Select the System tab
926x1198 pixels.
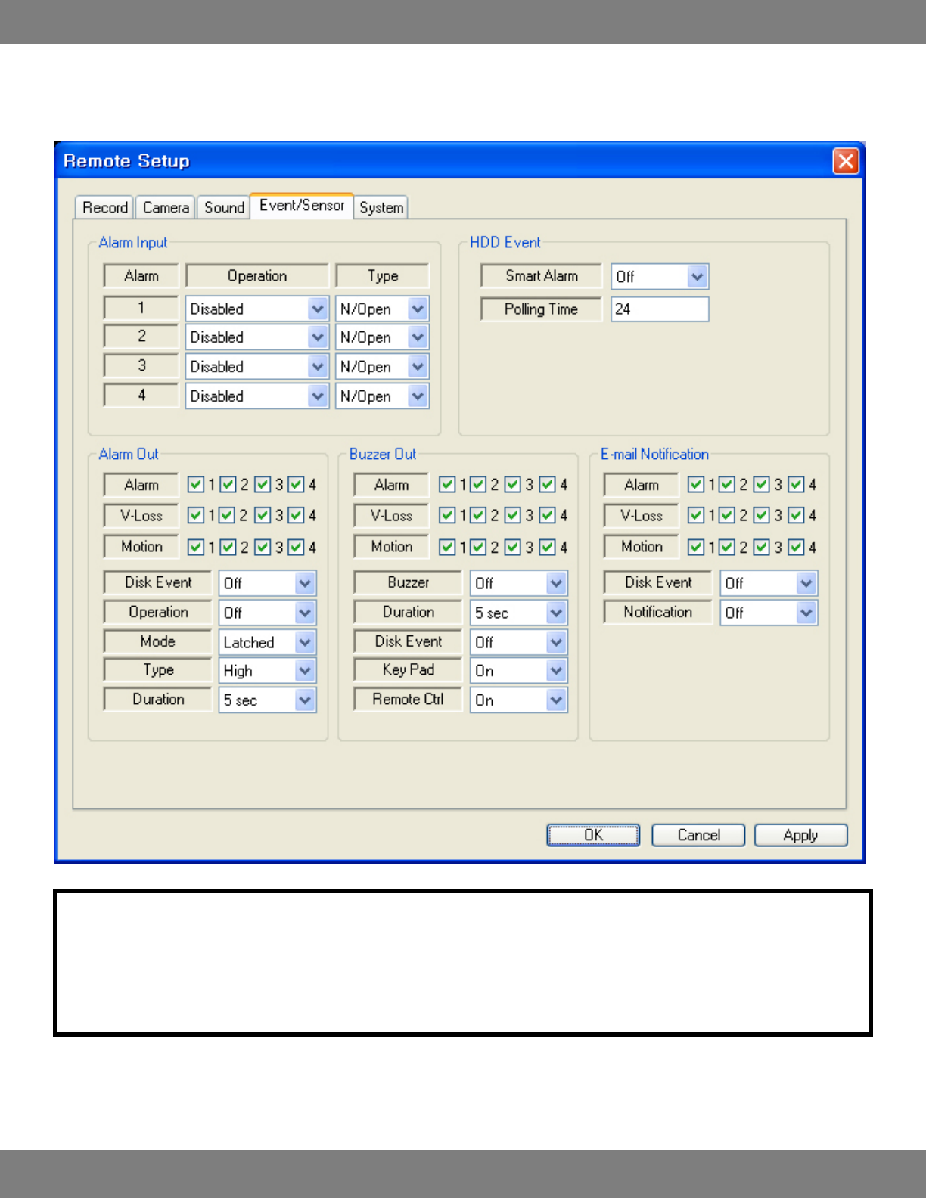tap(381, 207)
